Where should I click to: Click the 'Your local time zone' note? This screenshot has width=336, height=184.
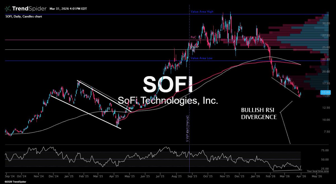(318, 171)
